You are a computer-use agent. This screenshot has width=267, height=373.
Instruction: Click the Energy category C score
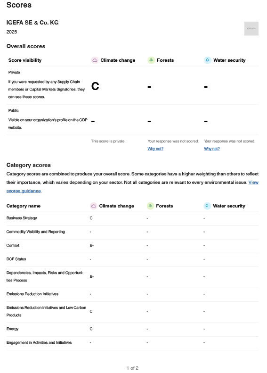(91, 329)
